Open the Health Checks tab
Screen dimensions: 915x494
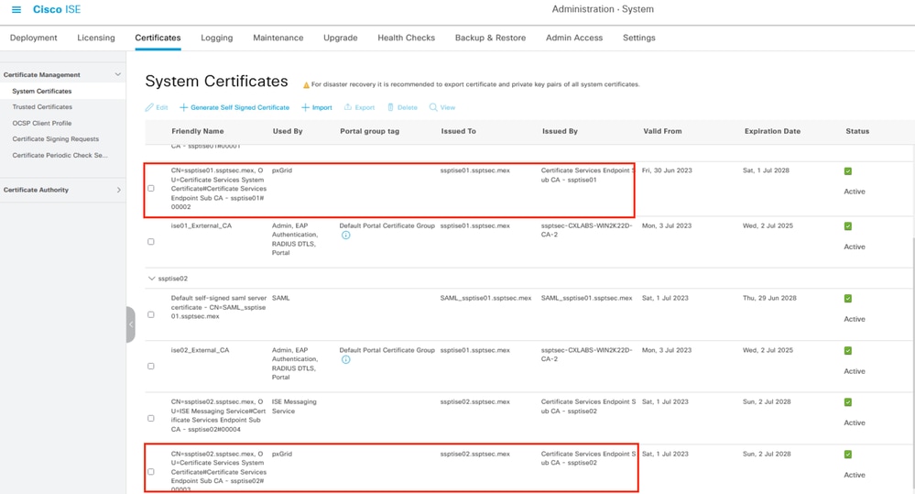pos(406,38)
